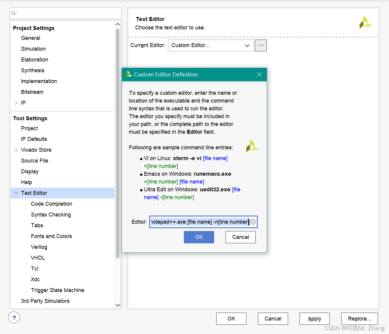Click the settings search field
This screenshot has width=389, height=334.
pos(66,13)
